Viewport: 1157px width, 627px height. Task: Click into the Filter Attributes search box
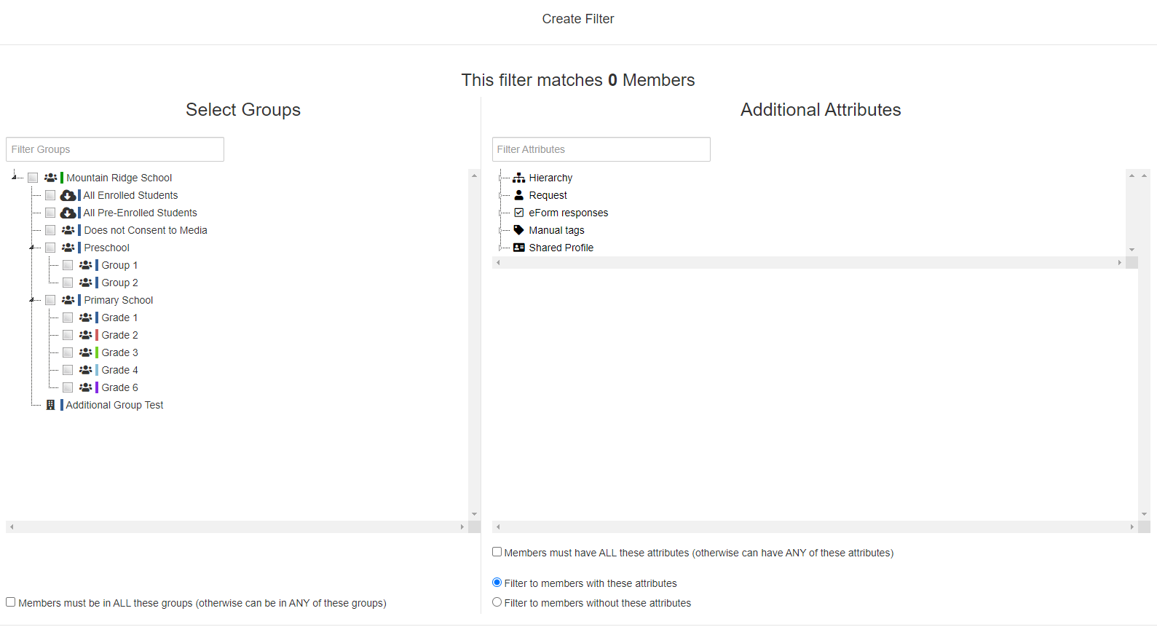click(601, 149)
